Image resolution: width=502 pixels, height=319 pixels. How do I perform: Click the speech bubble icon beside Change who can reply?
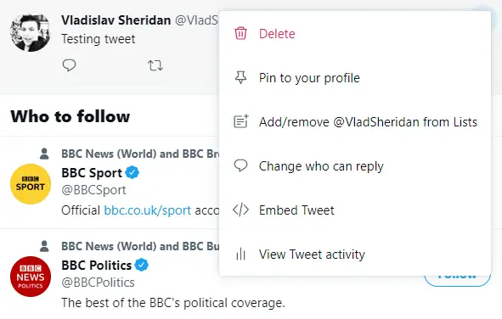pos(240,165)
